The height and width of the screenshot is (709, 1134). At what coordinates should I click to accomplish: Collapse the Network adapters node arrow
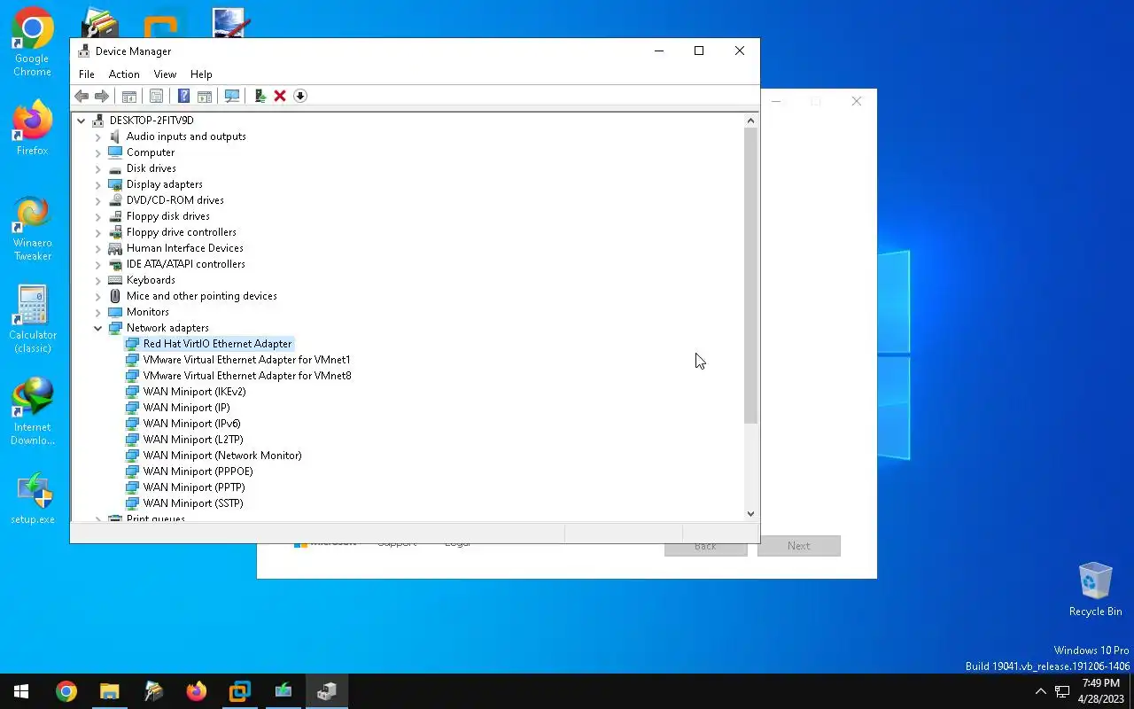pyautogui.click(x=98, y=328)
